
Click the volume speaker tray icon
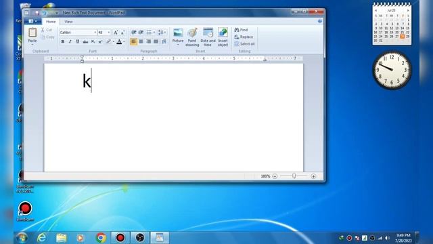388,238
